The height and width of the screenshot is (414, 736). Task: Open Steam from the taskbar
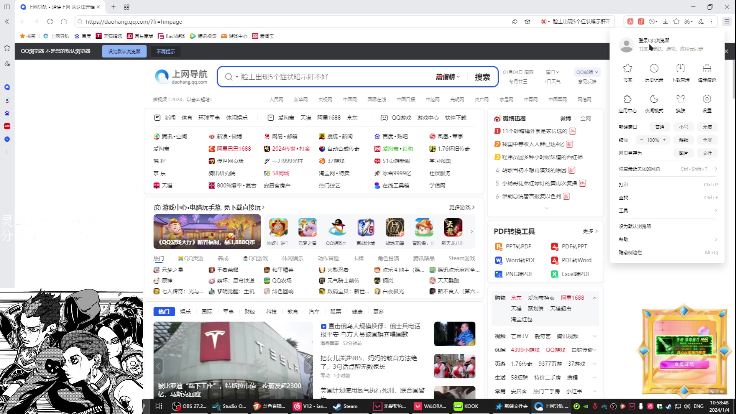[x=345, y=406]
